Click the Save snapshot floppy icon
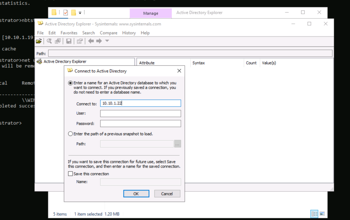Viewport: 350px width, 220px height. point(69,41)
